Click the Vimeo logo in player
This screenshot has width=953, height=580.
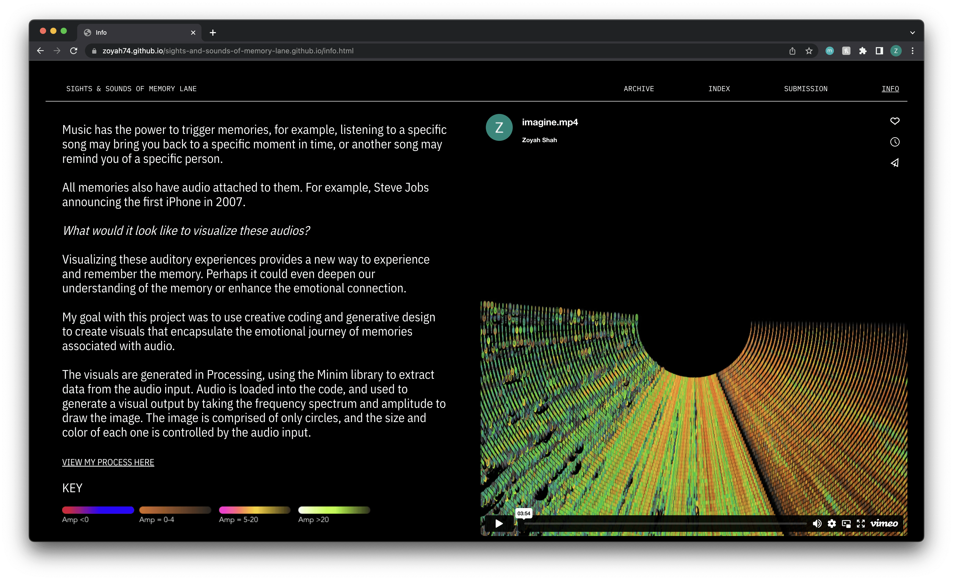click(884, 524)
